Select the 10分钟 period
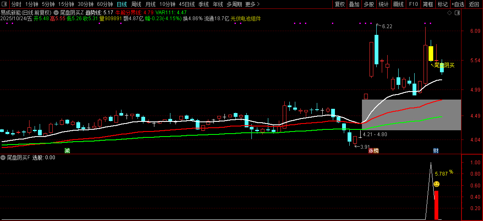483x221 pixels. click(167, 4)
